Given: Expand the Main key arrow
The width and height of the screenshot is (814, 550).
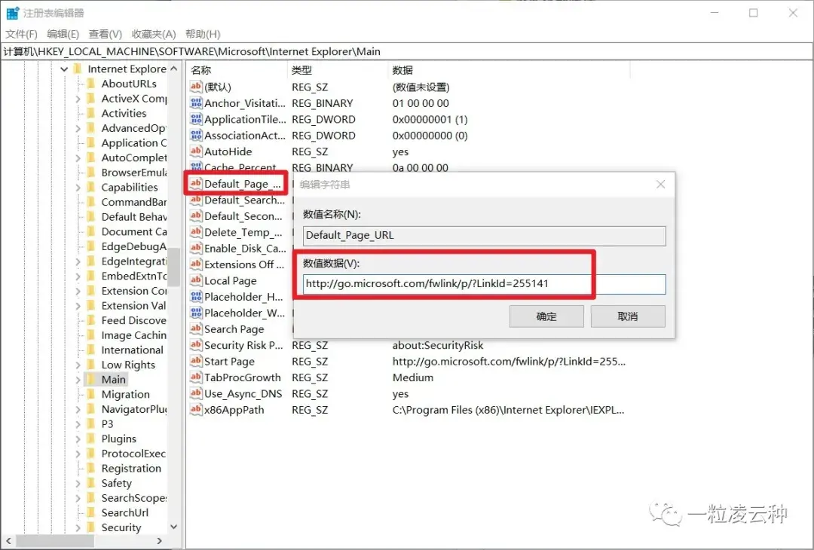Looking at the screenshot, I should coord(78,380).
